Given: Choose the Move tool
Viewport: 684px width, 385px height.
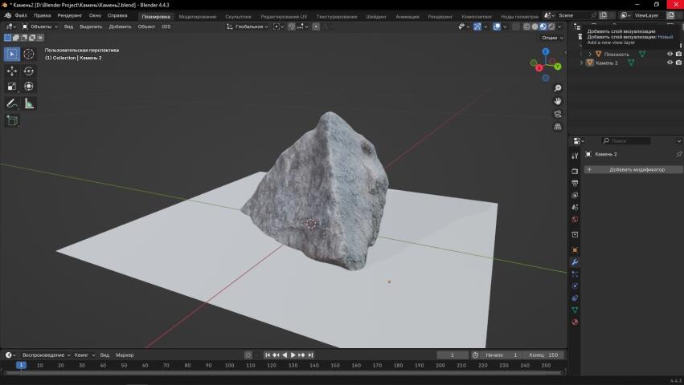Looking at the screenshot, I should 12,71.
